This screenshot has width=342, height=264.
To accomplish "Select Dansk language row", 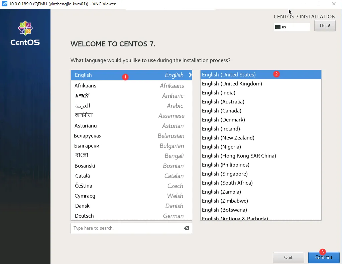I will pos(131,206).
